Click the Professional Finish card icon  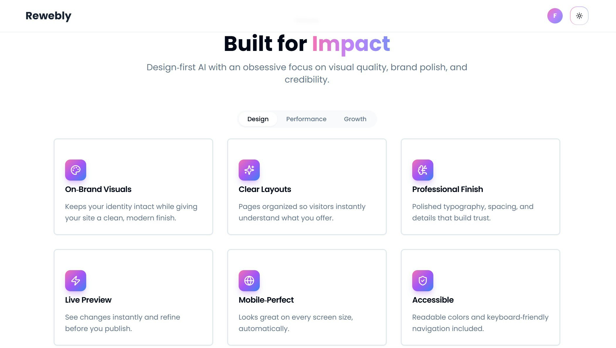pyautogui.click(x=423, y=170)
